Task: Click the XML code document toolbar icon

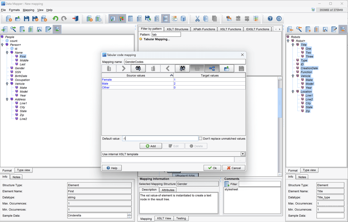Action: 139,18
